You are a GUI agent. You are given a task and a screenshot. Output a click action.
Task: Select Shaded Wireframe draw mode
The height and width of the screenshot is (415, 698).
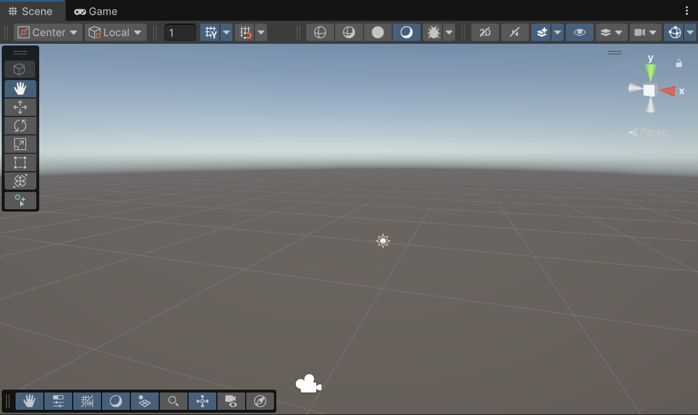tap(349, 32)
